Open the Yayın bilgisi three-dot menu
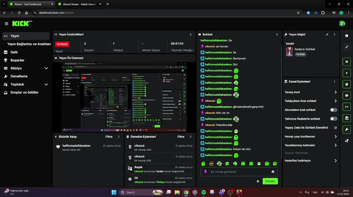This screenshot has height=197, width=353. coord(334,34)
